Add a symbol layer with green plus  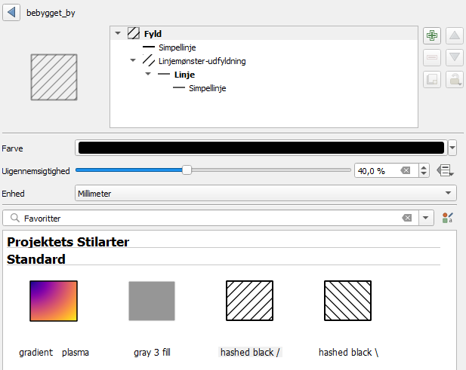[432, 35]
